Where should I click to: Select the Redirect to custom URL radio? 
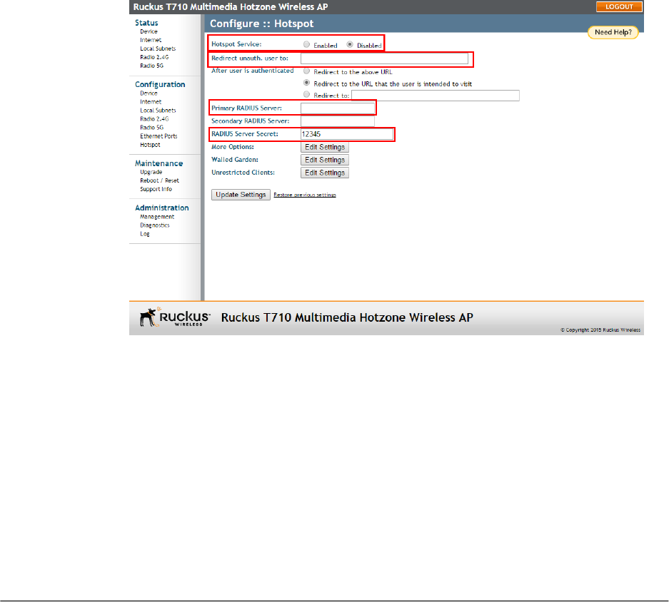pos(306,95)
